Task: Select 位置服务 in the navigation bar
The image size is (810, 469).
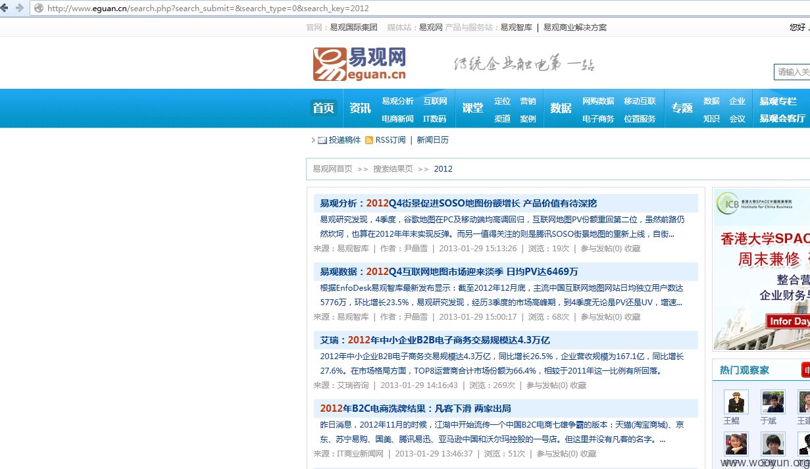Action: click(640, 119)
